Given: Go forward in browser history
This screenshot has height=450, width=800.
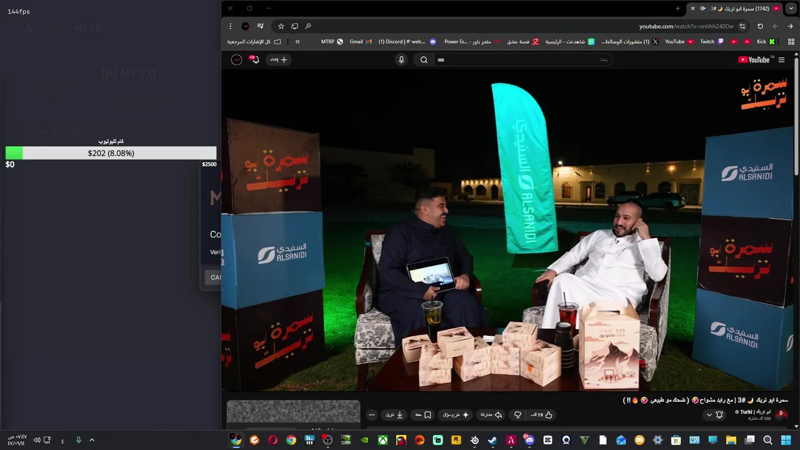Looking at the screenshot, I should 775,26.
